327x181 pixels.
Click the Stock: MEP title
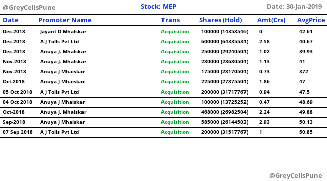point(158,7)
